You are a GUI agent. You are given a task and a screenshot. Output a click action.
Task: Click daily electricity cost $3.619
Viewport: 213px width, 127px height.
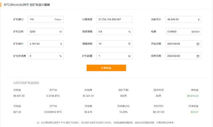pyautogui.click(x=88, y=112)
